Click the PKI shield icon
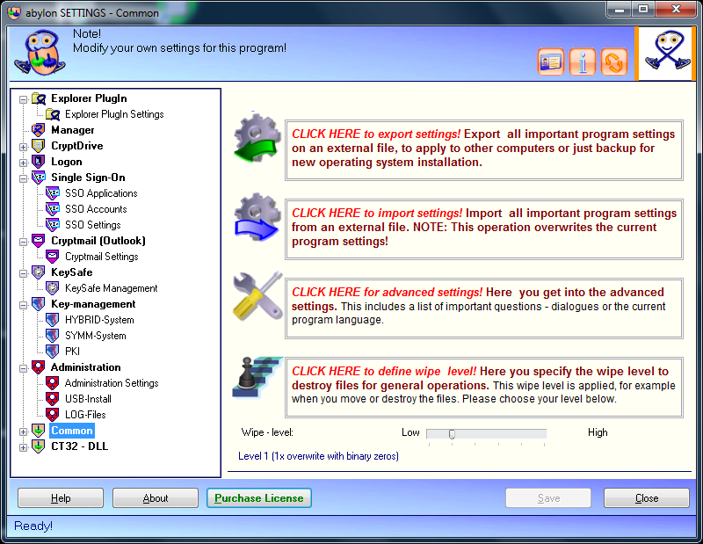Image resolution: width=703 pixels, height=544 pixels. click(53, 352)
